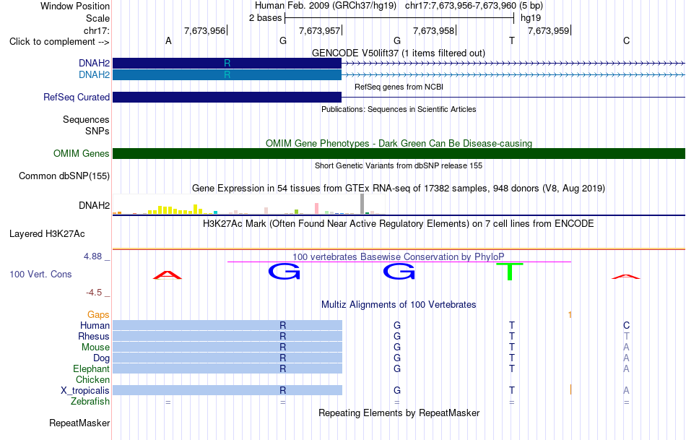Click the 7,673,957 position marker
The height and width of the screenshot is (440, 686).
point(320,31)
